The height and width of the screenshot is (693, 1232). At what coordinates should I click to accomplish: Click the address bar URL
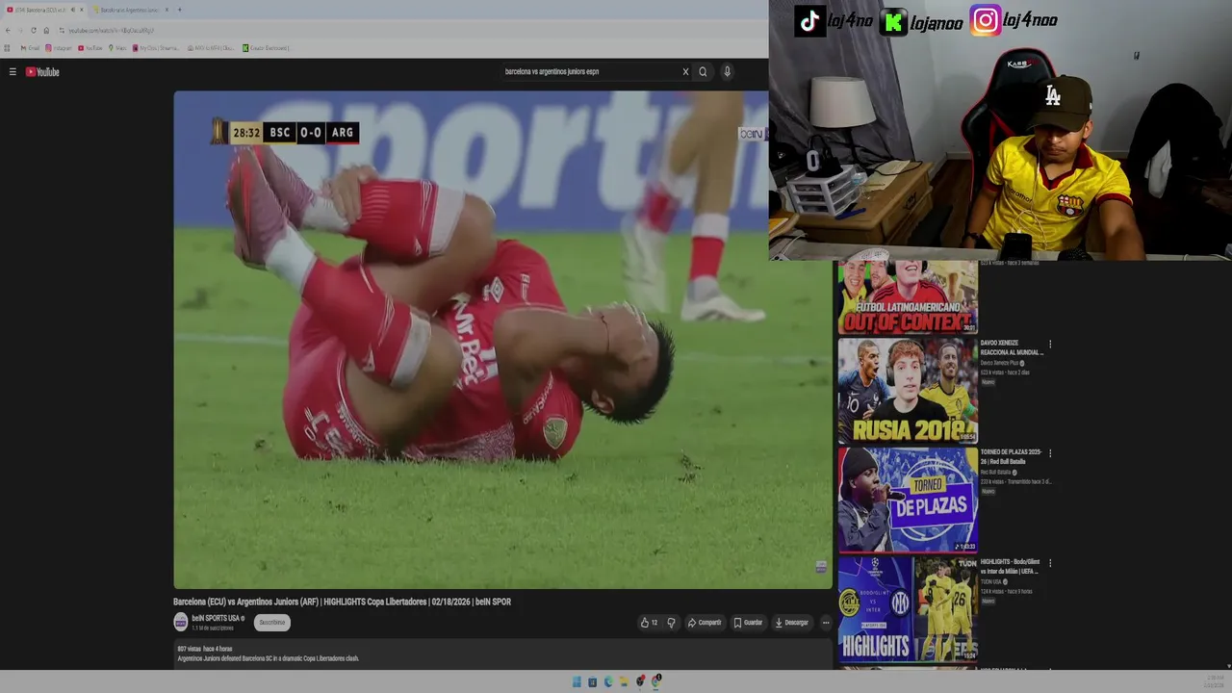pos(111,31)
